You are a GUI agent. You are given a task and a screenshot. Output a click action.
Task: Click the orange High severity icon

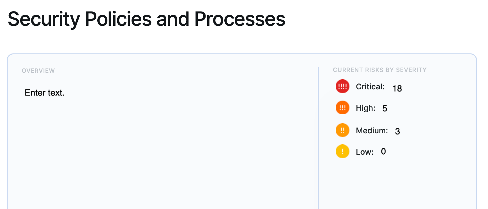[x=342, y=108]
